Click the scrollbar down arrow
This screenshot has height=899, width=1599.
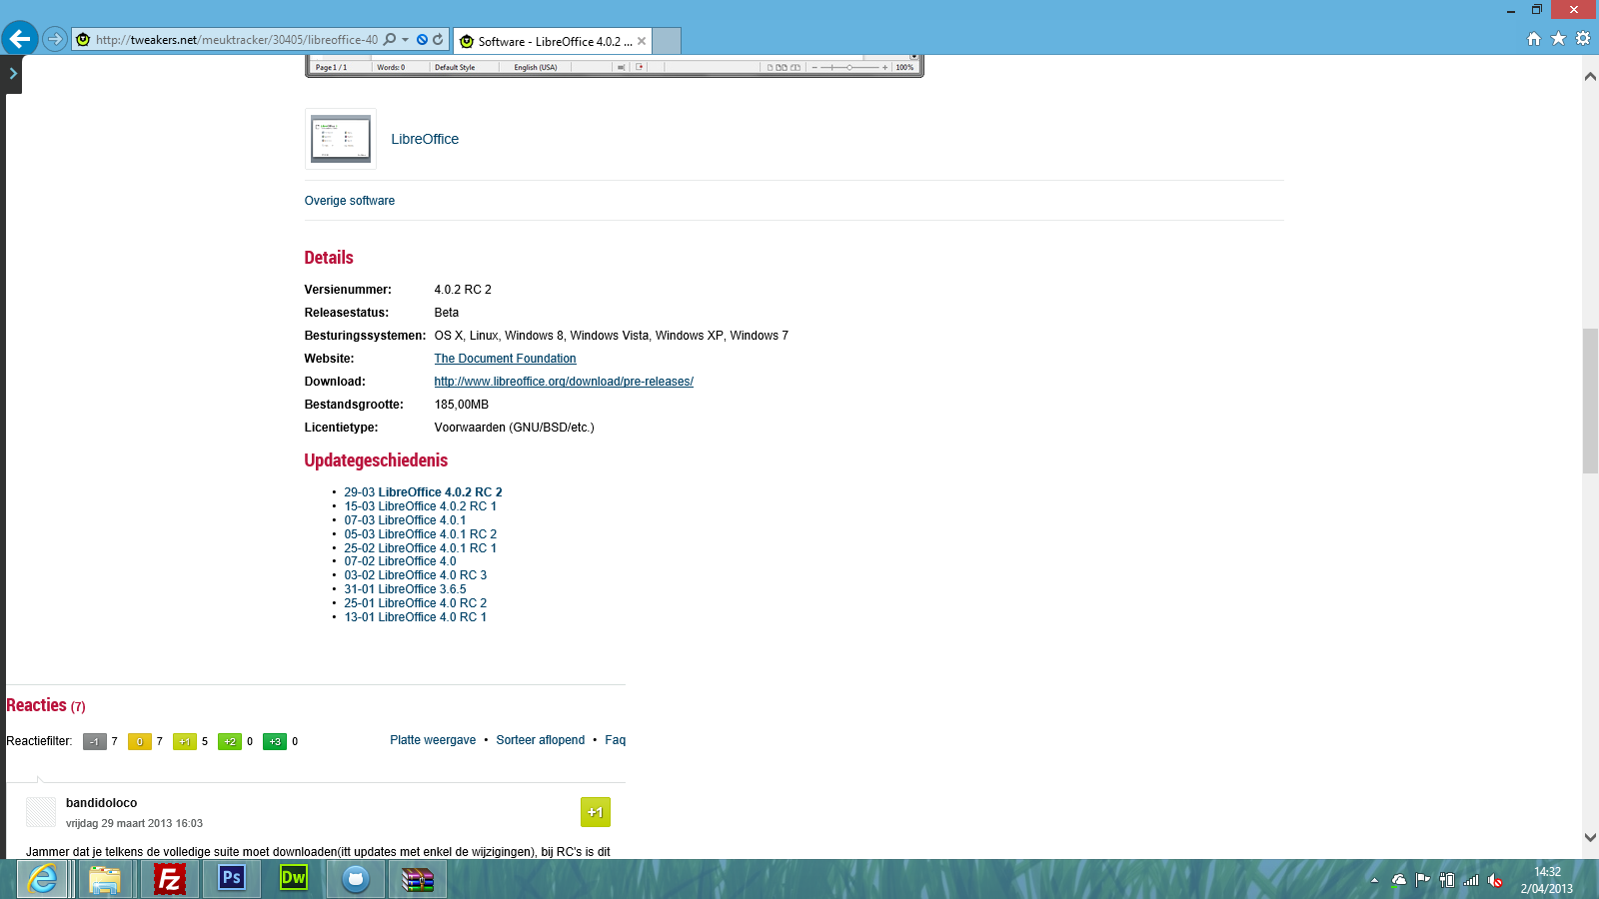point(1590,837)
